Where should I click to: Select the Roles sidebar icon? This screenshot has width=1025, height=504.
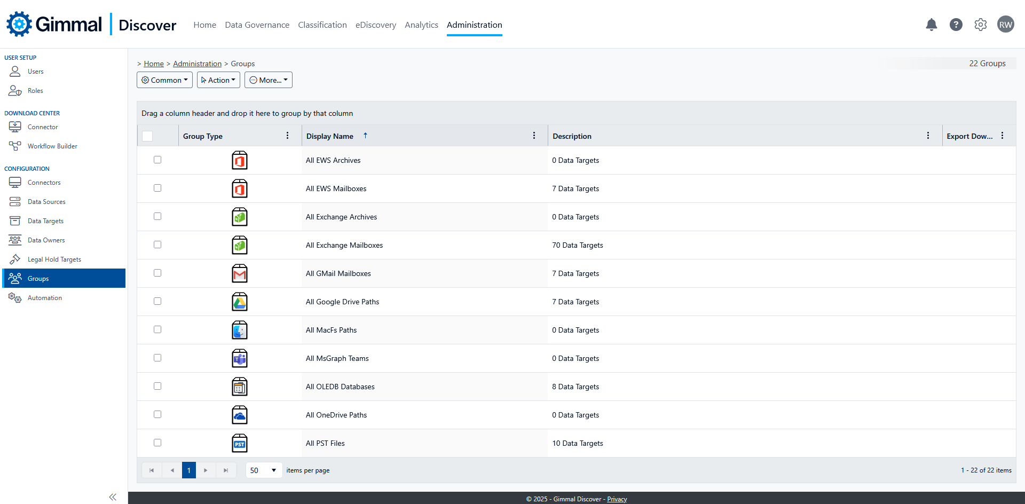15,90
